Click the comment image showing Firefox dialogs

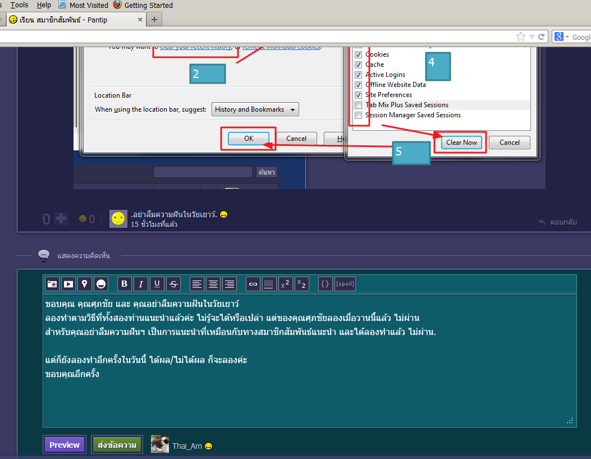click(x=309, y=118)
